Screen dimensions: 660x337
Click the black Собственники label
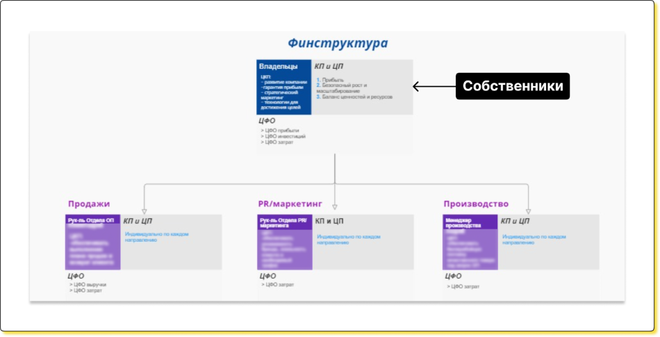tap(513, 87)
